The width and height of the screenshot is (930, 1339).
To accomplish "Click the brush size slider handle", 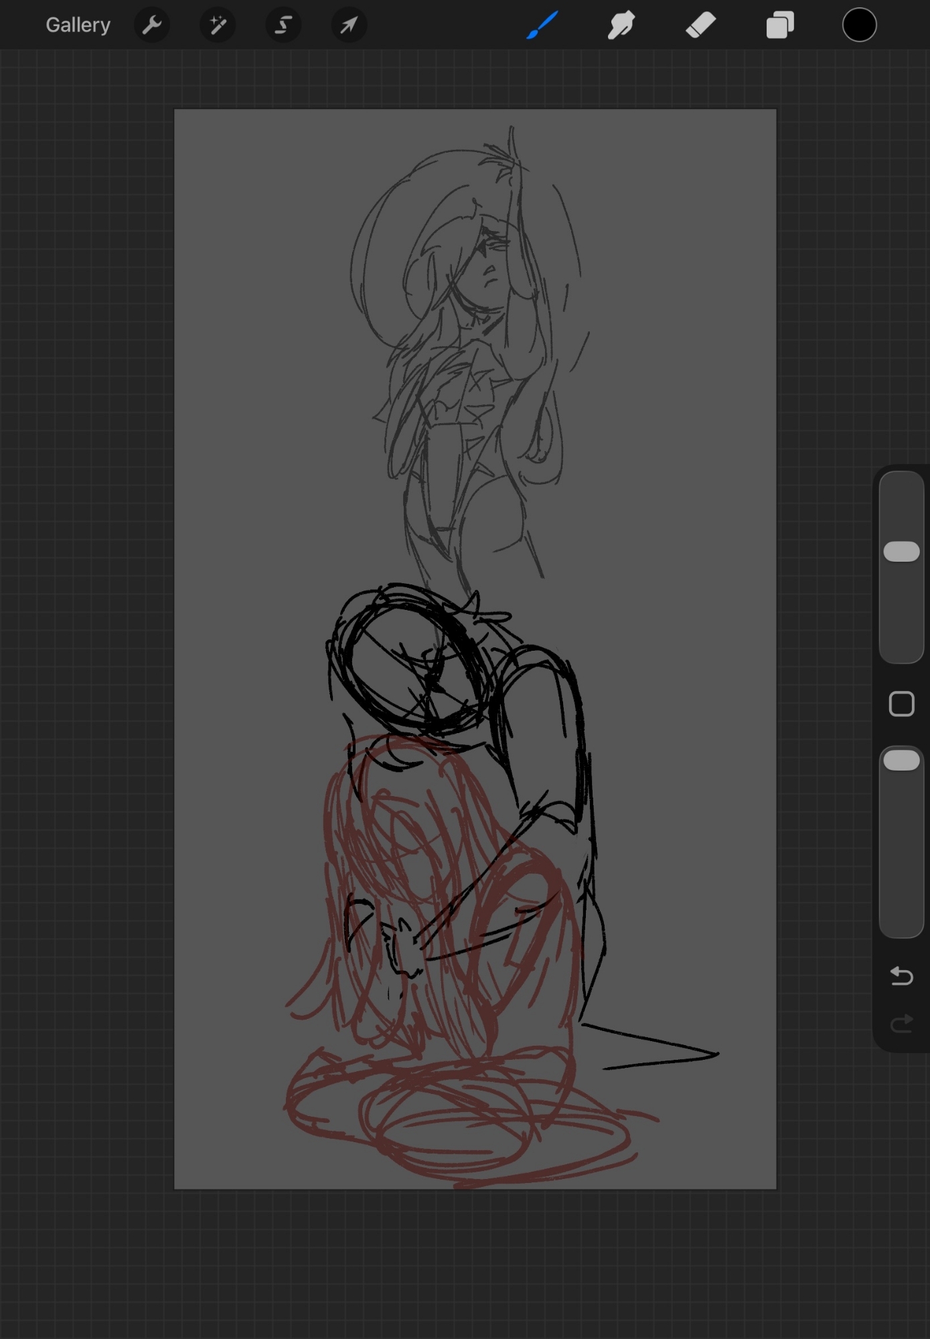I will tap(901, 552).
